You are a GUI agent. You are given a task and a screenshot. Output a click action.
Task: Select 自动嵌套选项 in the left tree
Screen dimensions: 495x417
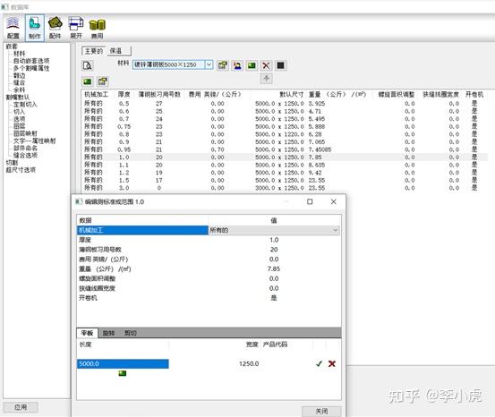pyautogui.click(x=31, y=61)
